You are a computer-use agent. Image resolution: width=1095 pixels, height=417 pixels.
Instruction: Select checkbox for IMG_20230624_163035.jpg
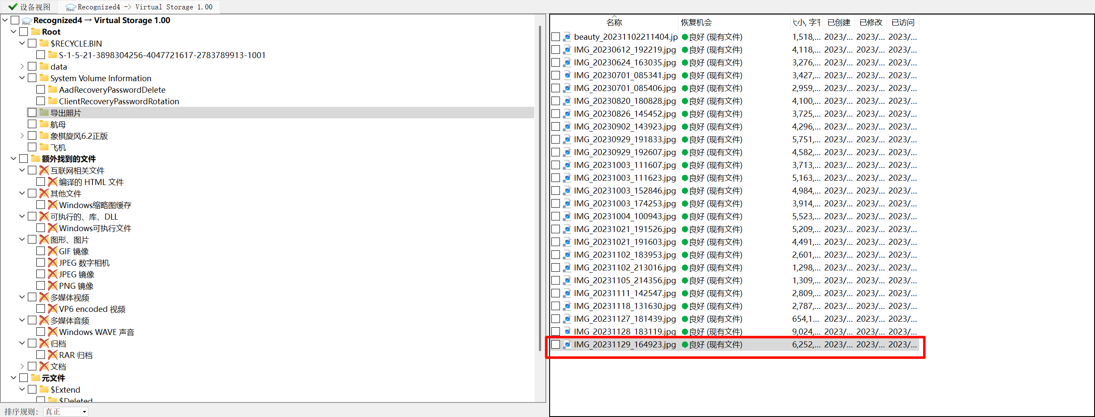556,63
